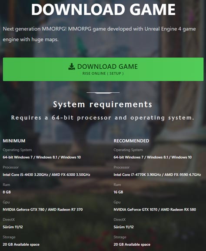Screen dimensions: 206x251
Task: Click the white divider line above System requirements
Action: (x=103, y=93)
